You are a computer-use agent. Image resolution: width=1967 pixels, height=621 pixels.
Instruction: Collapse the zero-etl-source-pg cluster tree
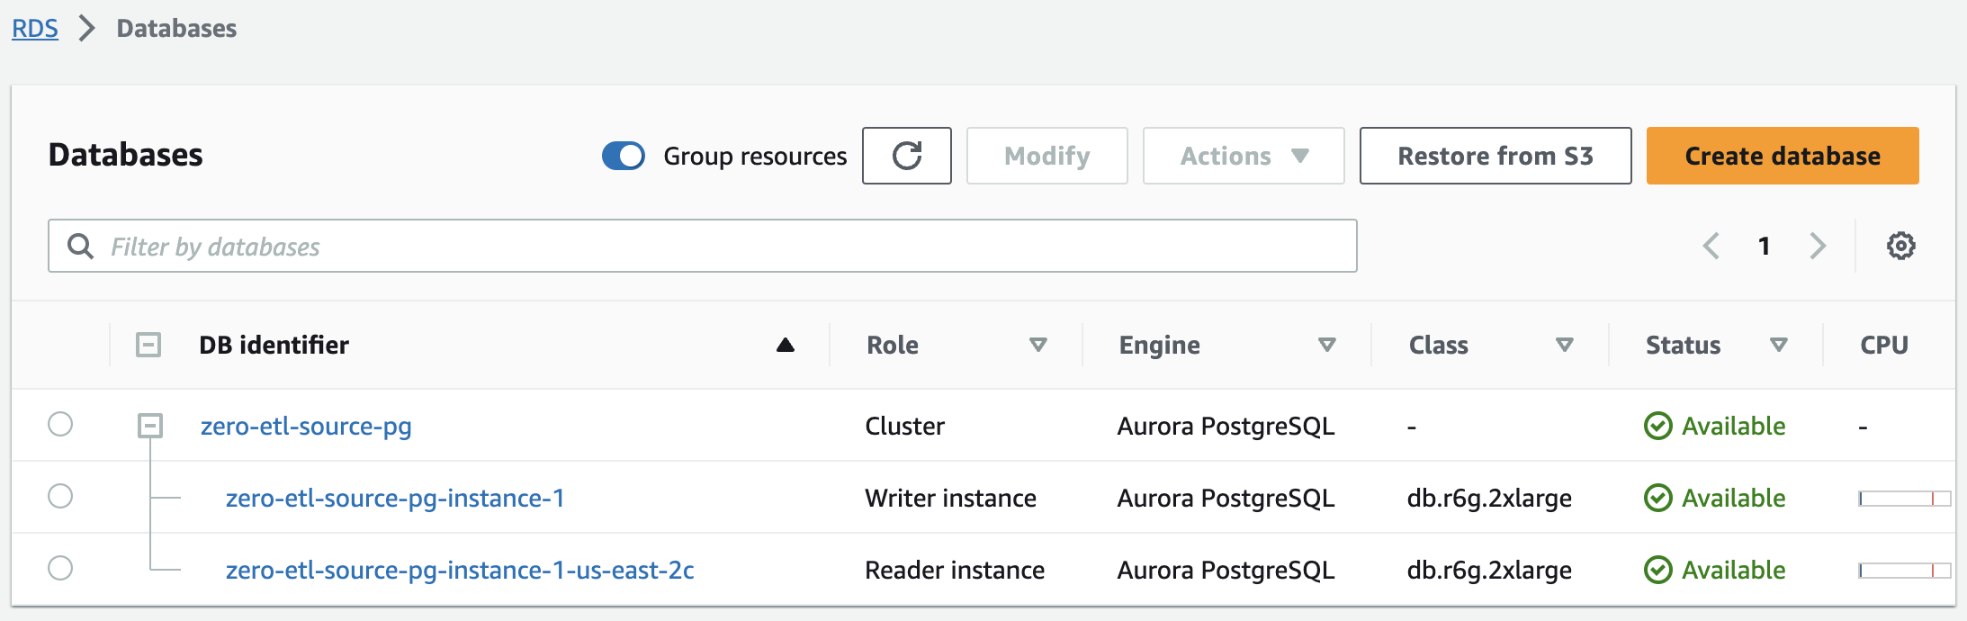(x=150, y=426)
